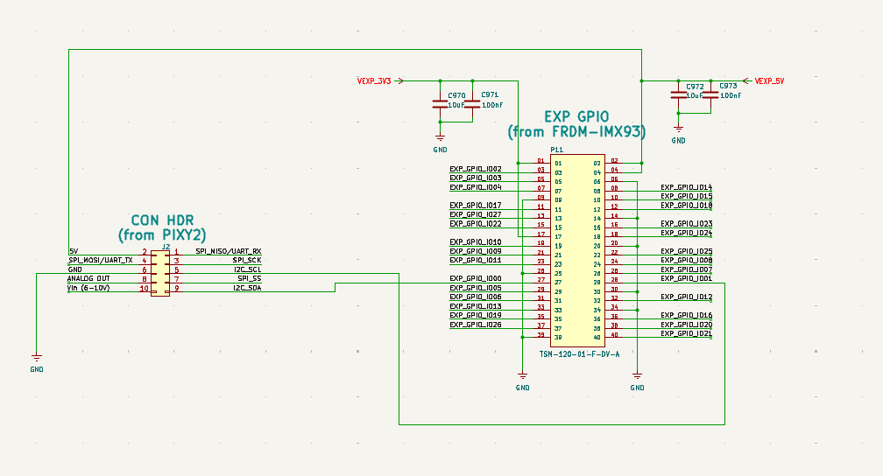Click GND symbol below the J2 header

36,359
